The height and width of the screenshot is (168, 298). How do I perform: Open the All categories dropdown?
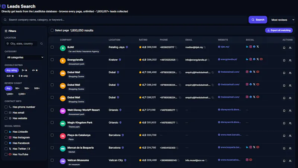(x=25, y=57)
